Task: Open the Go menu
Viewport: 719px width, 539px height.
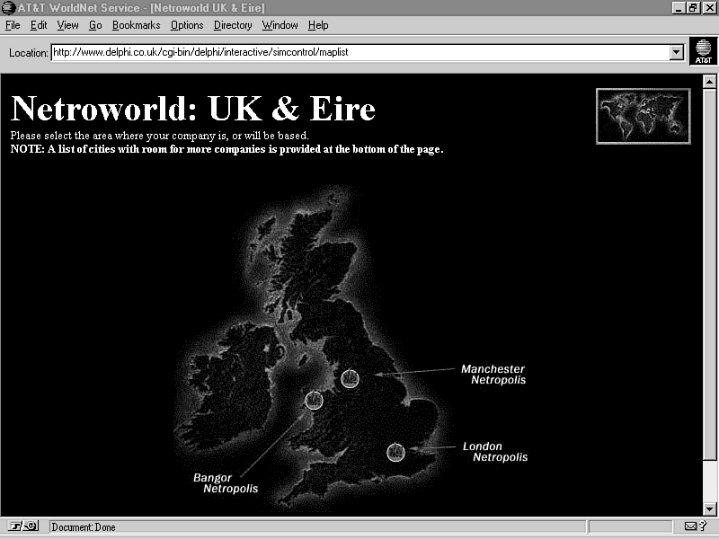Action: pyautogui.click(x=95, y=25)
